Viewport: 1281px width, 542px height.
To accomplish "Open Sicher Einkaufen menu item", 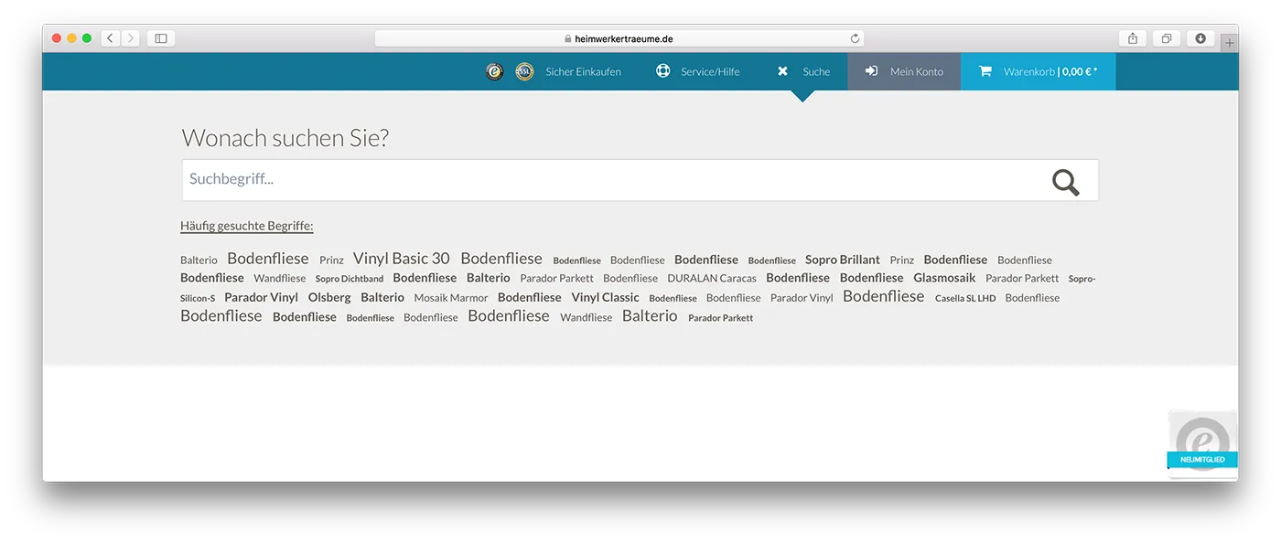I will coord(583,71).
